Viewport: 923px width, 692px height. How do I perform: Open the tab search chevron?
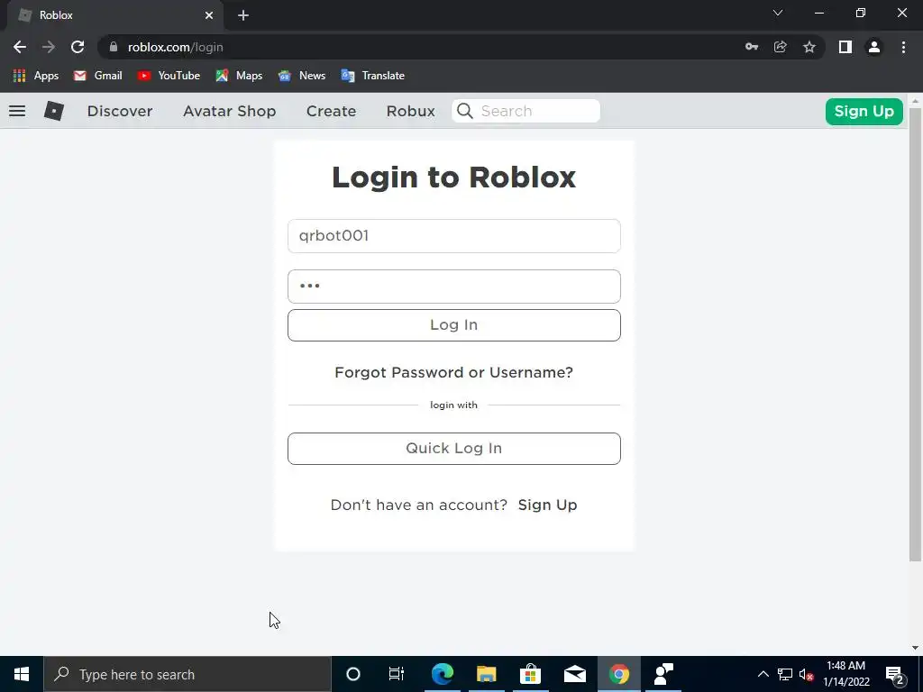click(778, 13)
